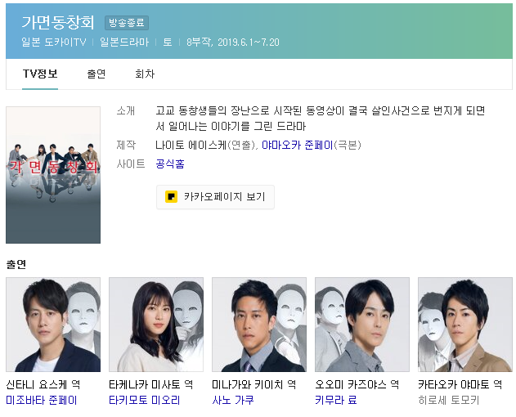Click the 가면동창회 drama poster
516x417 pixels.
53,175
